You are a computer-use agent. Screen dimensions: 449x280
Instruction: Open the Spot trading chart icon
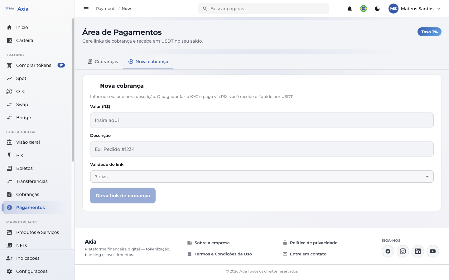point(9,78)
